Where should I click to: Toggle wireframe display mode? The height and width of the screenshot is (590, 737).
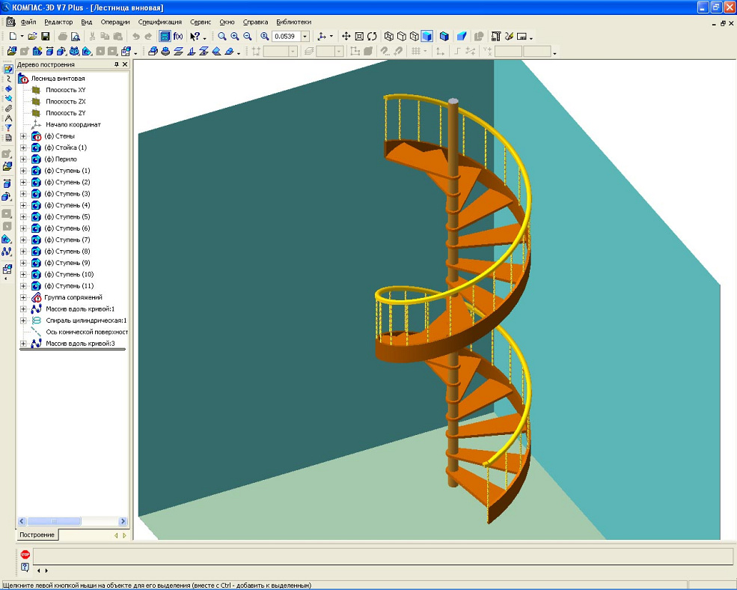click(x=389, y=36)
